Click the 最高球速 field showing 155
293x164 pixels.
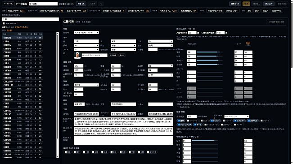(192, 117)
